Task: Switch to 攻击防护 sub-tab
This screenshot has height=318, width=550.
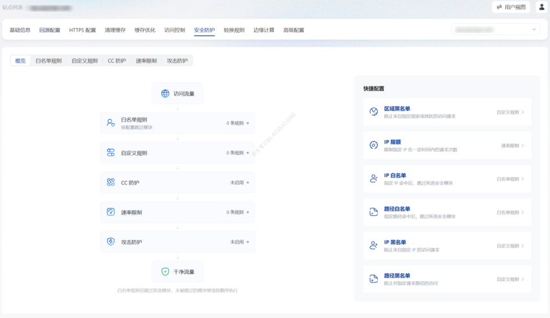Action: (x=177, y=61)
